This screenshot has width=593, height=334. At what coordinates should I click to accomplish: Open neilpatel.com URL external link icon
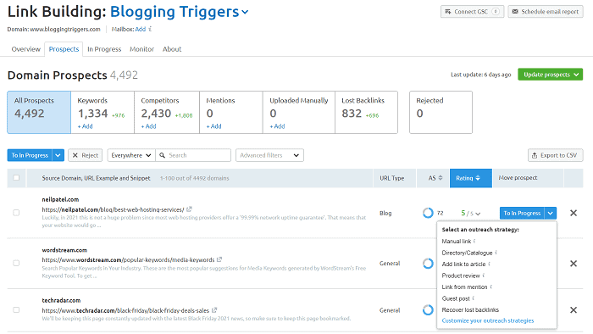tap(189, 209)
